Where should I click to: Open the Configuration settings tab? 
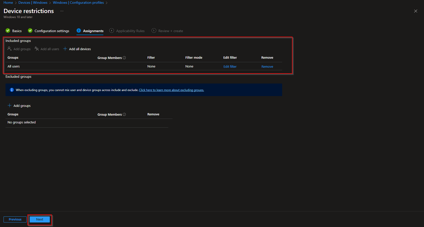[x=52, y=31]
